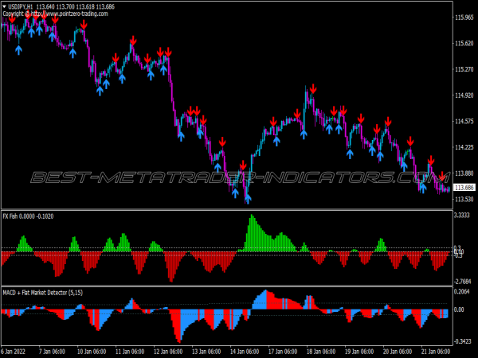Click the 0.2064 MACD scale value
478x358 pixels.
[462, 292]
